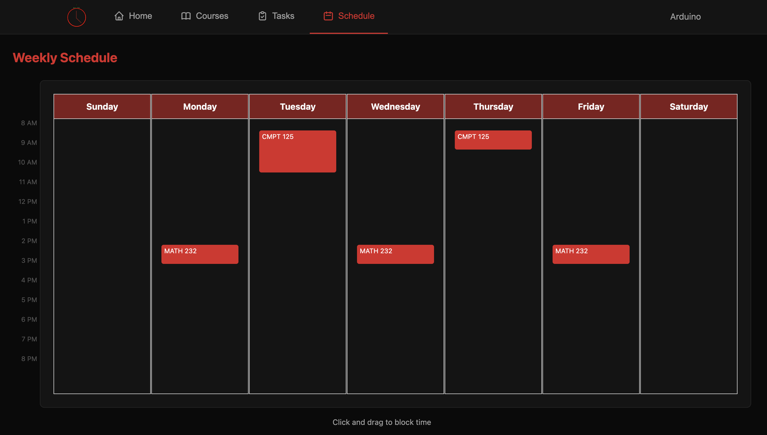Click the open book Courses icon
The width and height of the screenshot is (767, 435).
[186, 16]
